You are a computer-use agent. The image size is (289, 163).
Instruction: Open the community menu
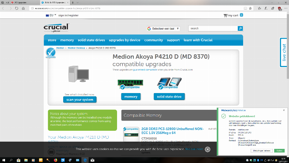coord(154,40)
